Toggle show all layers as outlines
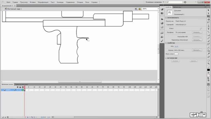 point(23,87)
